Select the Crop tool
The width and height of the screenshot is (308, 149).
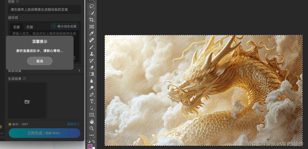click(92, 20)
